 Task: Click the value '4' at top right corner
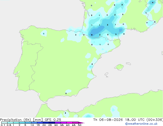click(x=153, y=3)
